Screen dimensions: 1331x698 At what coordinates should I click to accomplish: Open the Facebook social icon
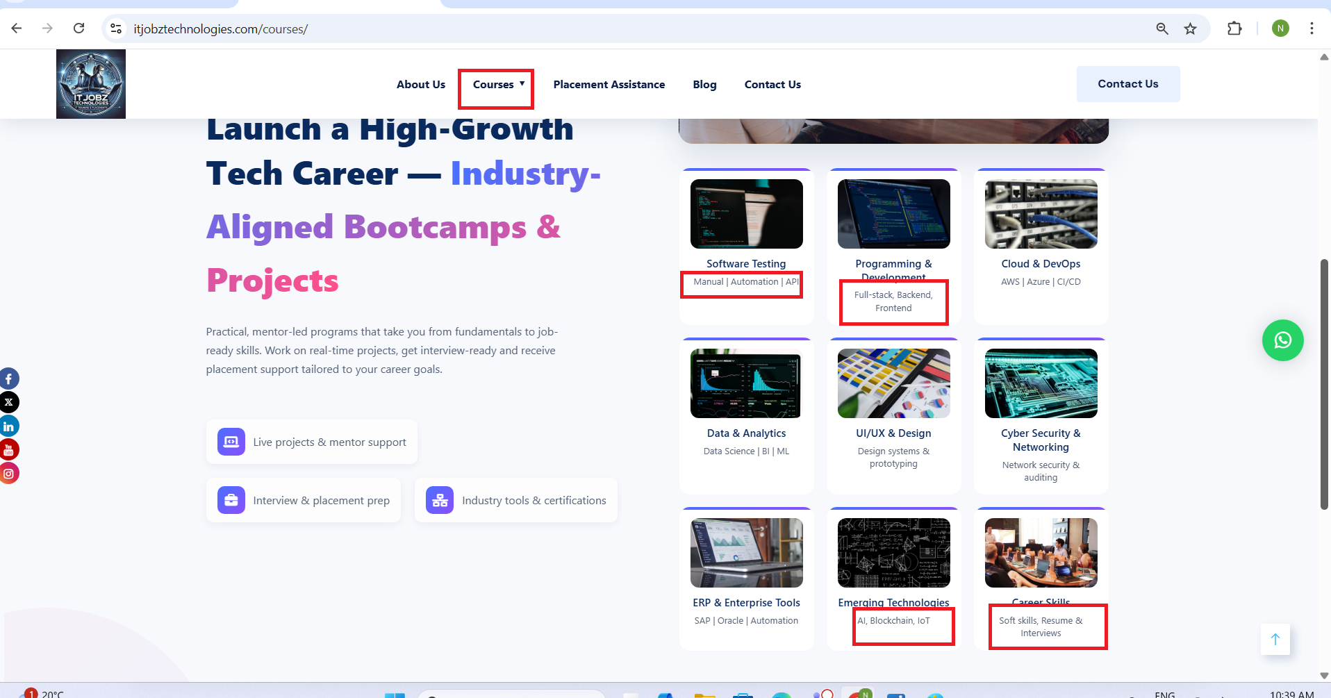(x=8, y=379)
